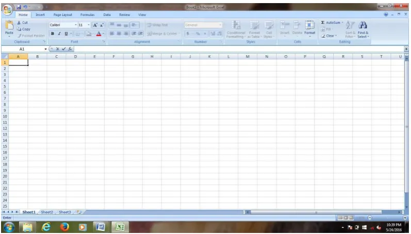
Task: Zoom in with plus button
Action: tap(405, 218)
